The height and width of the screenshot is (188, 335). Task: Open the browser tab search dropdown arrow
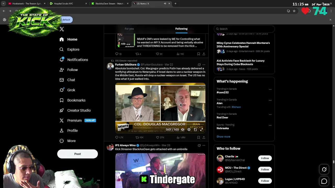click(x=3, y=4)
